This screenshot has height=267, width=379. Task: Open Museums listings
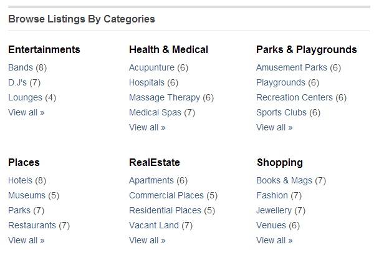pyautogui.click(x=27, y=195)
